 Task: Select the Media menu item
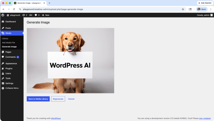[12, 33]
